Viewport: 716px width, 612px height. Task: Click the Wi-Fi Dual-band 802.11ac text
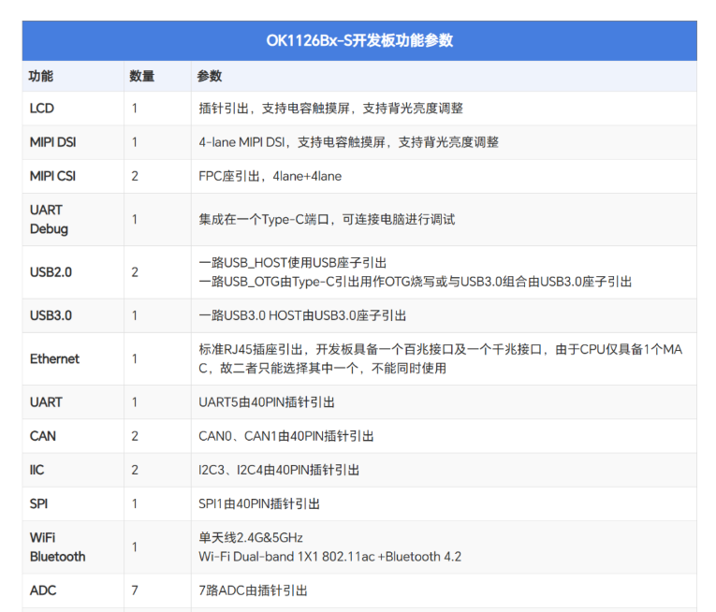click(x=329, y=557)
